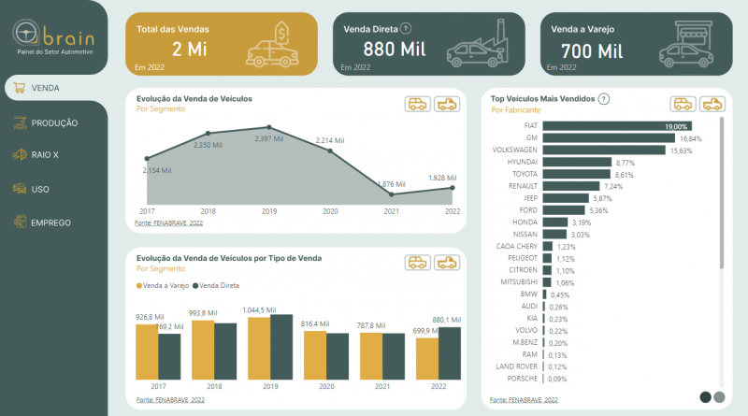Image resolution: width=748 pixels, height=416 pixels.
Task: Click the employment icon beside EMPREGO
Action: pyautogui.click(x=20, y=222)
